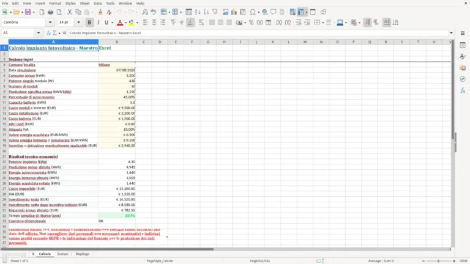Activate Clone Formatting paintbrush
Viewport: 470px width, 264px height.
tap(100, 12)
